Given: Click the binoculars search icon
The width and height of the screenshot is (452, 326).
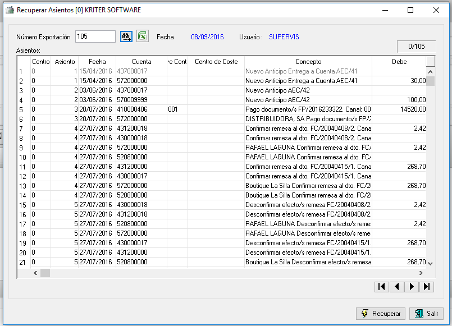Looking at the screenshot, I should [x=126, y=36].
